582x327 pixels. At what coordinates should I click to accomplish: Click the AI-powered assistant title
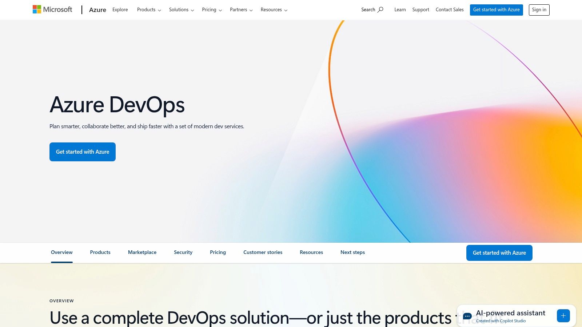510,313
